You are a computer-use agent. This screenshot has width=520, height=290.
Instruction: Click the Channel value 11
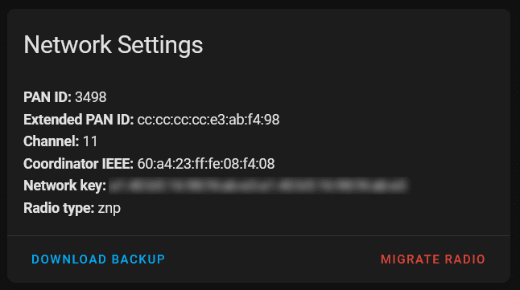click(x=90, y=141)
